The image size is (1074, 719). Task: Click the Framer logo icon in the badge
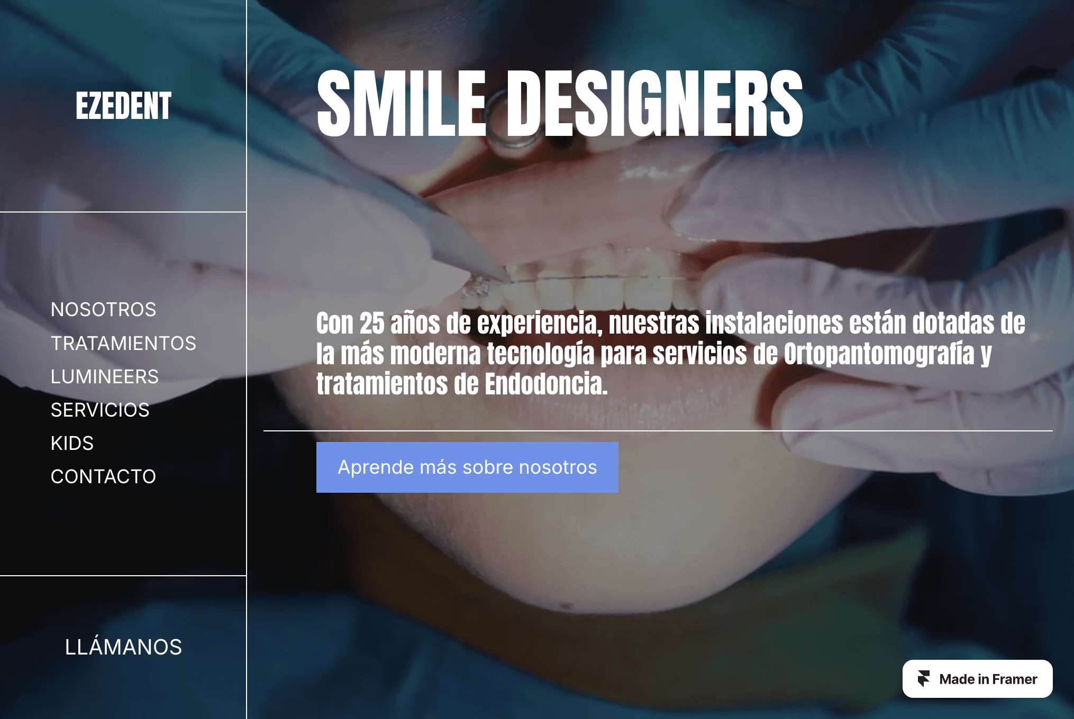coord(924,679)
